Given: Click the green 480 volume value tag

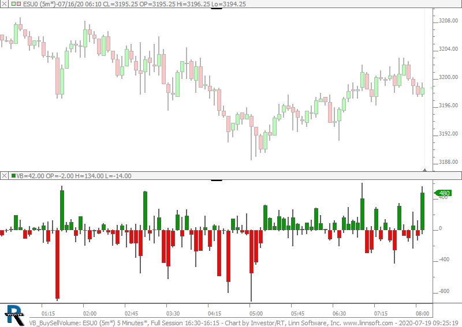Looking at the screenshot, I should point(443,193).
